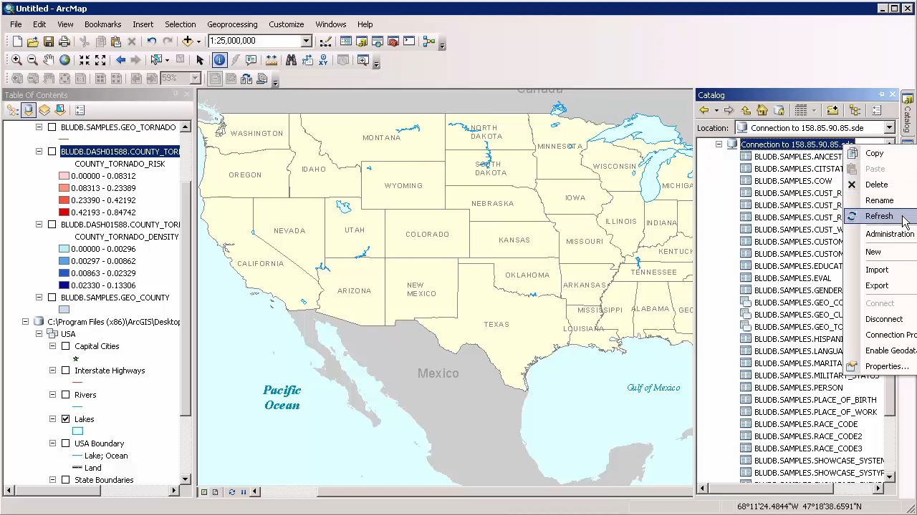The width and height of the screenshot is (917, 515).
Task: Enable the BLUDB.SAMPLES.GEO_TORNADO layer checkbox
Action: tap(52, 127)
